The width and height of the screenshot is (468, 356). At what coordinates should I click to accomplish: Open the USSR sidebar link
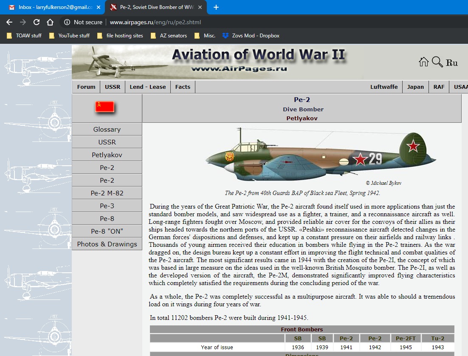(x=107, y=142)
